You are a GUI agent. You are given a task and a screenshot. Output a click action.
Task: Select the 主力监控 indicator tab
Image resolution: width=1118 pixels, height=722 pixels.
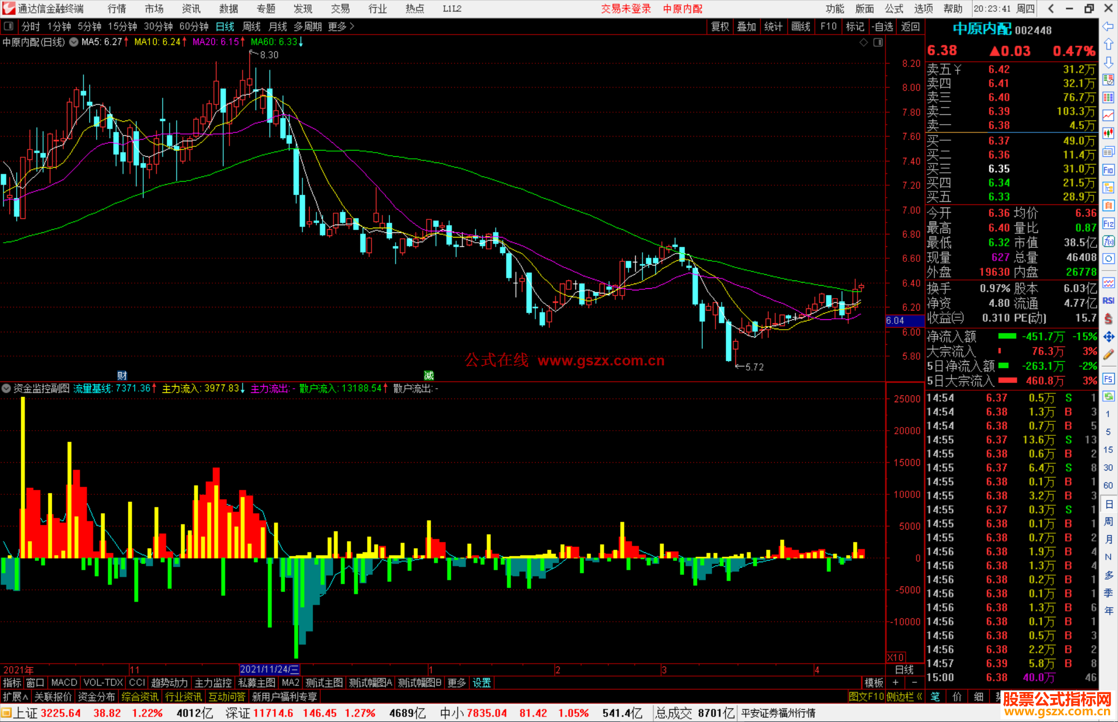tap(213, 683)
